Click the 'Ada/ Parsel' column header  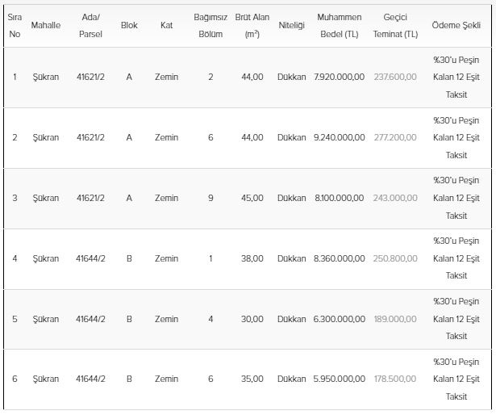point(91,25)
